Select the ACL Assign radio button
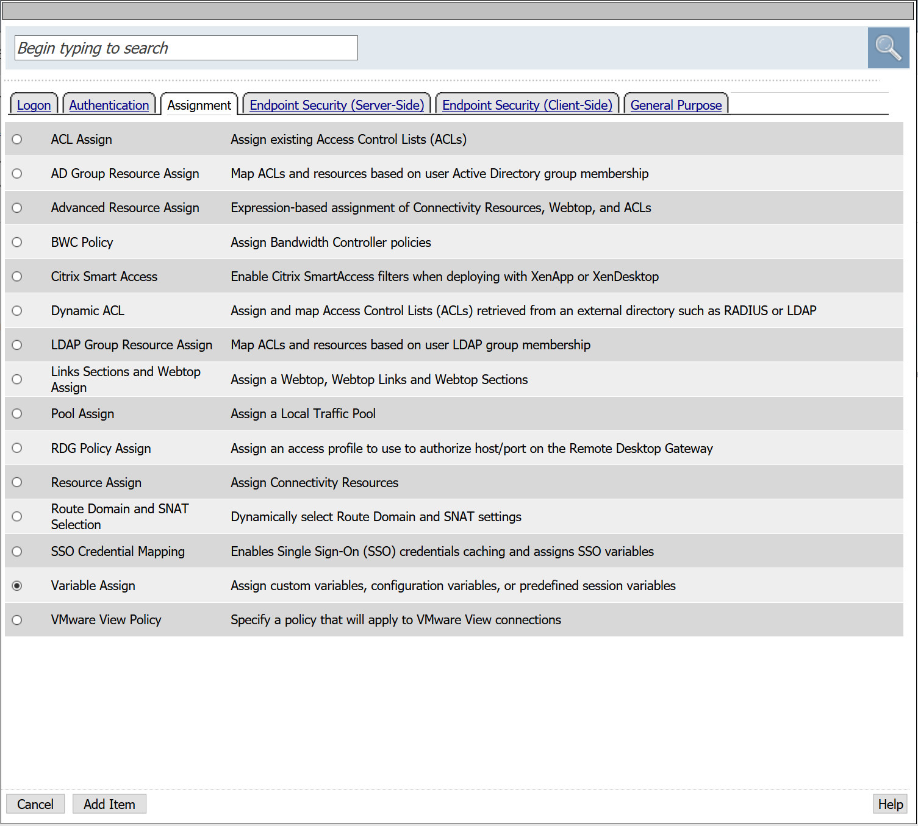The width and height of the screenshot is (918, 826). 17,140
